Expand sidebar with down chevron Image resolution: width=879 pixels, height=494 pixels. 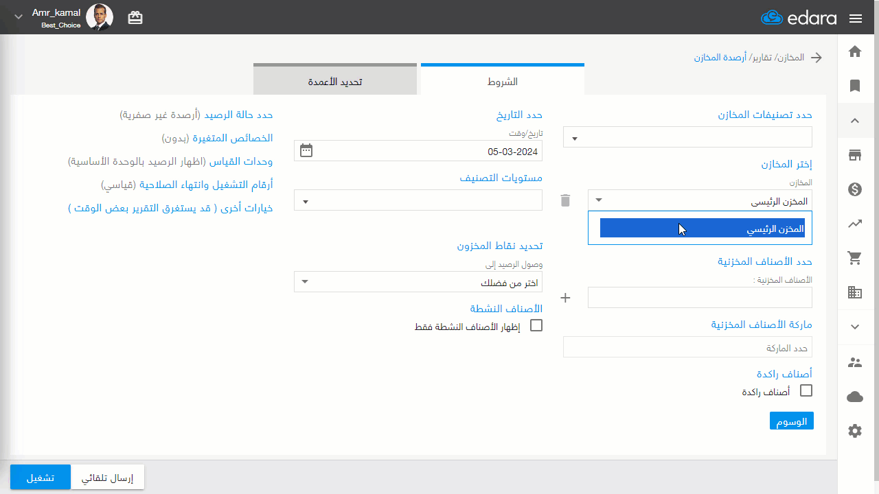pyautogui.click(x=855, y=327)
